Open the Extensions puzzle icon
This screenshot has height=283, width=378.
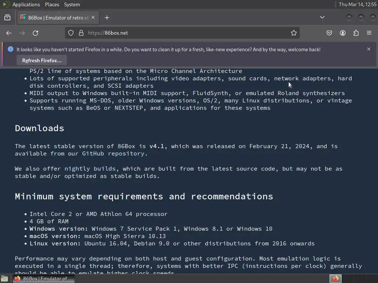click(x=356, y=33)
